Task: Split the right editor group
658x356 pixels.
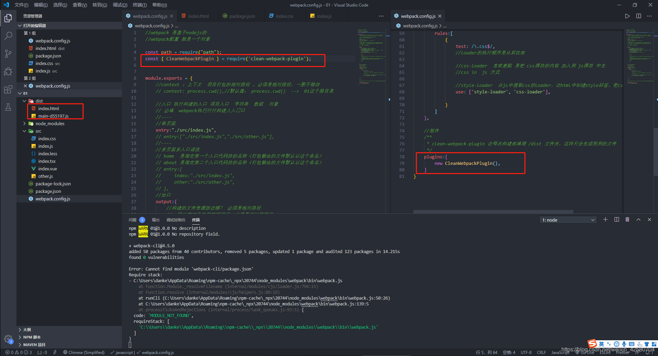Action: (x=638, y=16)
